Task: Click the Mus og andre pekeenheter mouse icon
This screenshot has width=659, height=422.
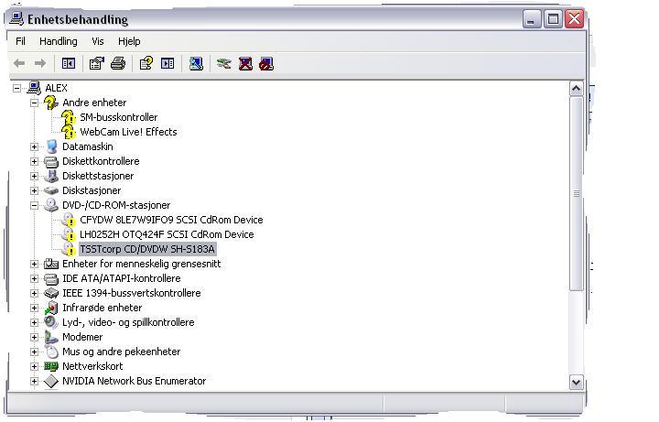Action: click(x=51, y=352)
